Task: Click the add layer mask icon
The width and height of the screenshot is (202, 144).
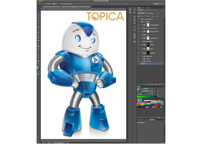Action: [x=151, y=85]
